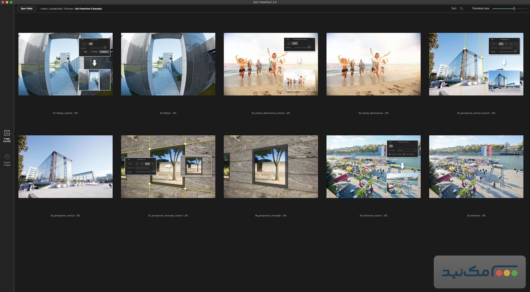Viewport: 530px width, 292px height.
Task: Pick the 08_perspective_rectangle window photo
Action: coord(271,167)
